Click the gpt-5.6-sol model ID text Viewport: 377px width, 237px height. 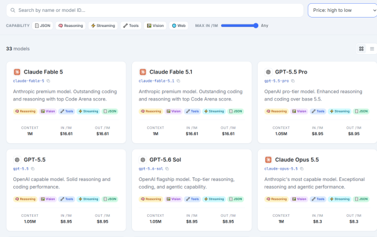[x=151, y=168]
